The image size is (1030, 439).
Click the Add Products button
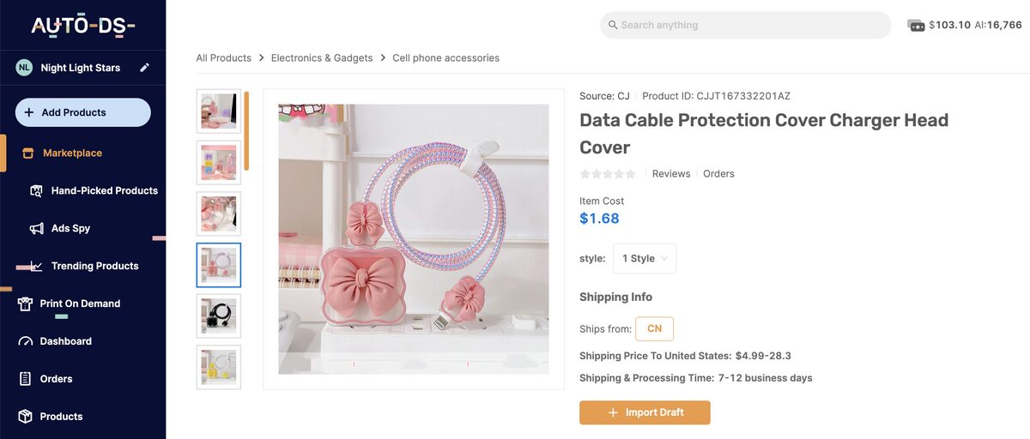coord(82,112)
